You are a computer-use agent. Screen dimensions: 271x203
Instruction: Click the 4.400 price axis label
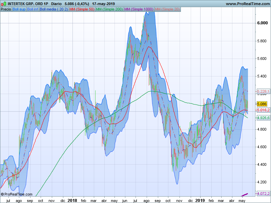point(262,164)
